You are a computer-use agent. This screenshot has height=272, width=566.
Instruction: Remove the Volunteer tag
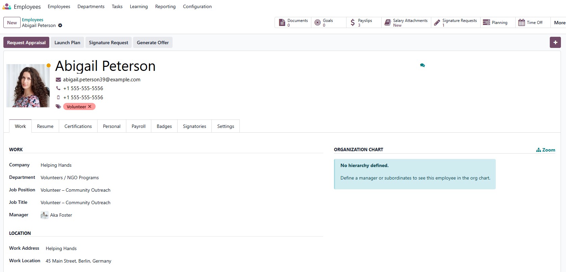point(90,107)
